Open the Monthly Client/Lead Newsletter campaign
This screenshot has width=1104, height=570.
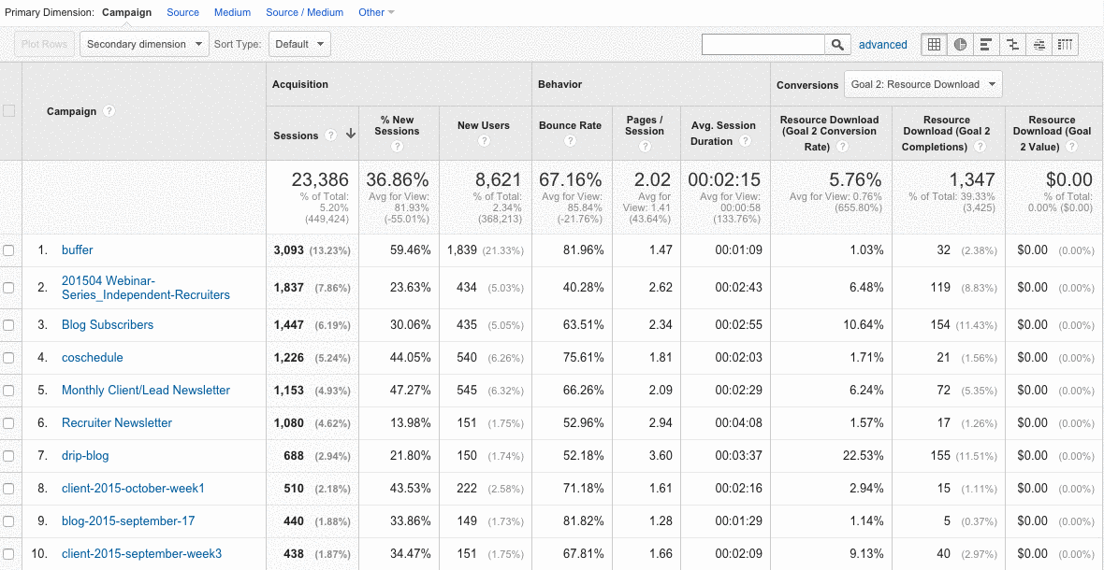[146, 391]
